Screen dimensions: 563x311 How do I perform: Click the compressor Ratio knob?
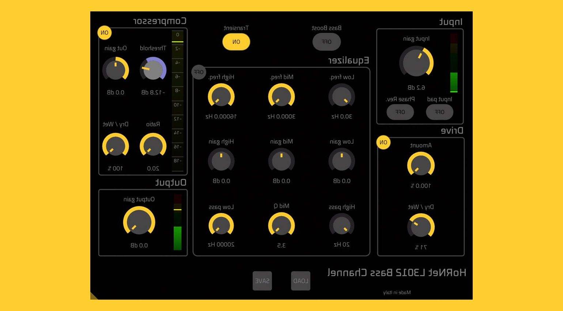click(153, 146)
